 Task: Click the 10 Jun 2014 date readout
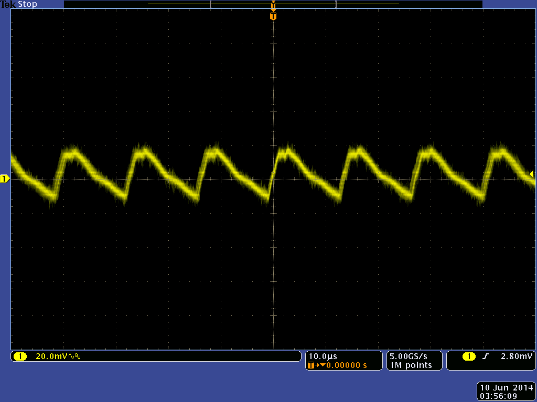coord(507,388)
